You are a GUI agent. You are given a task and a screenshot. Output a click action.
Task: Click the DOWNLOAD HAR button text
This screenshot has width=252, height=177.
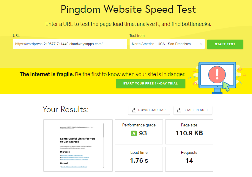point(152,110)
